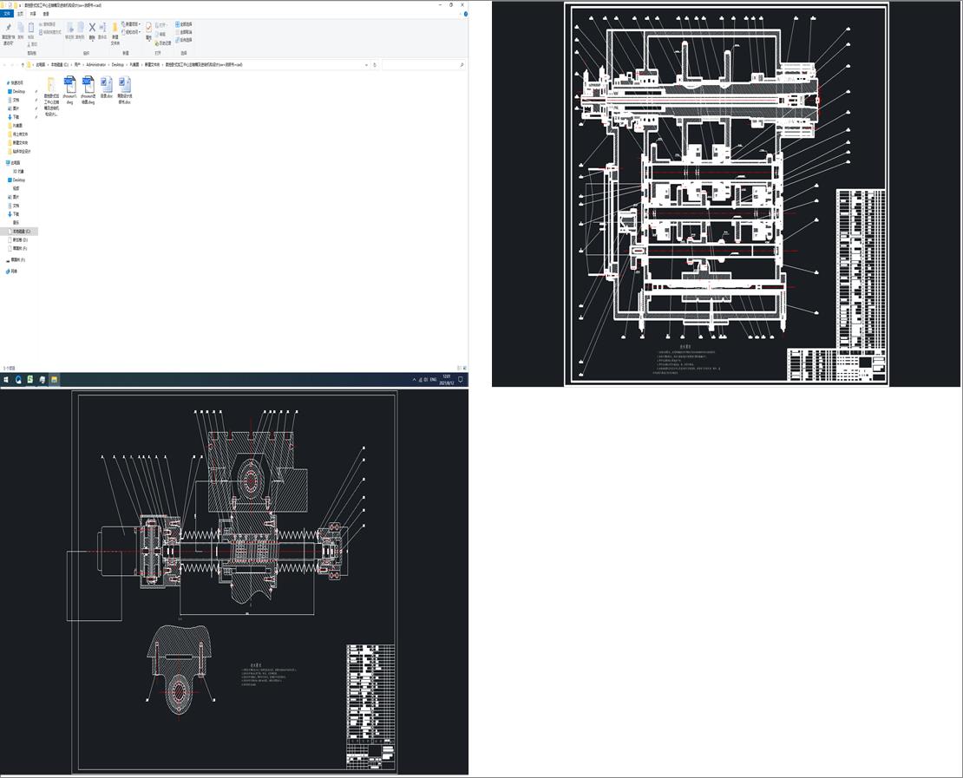Select Desktop under Quick access
This screenshot has height=778, width=963.
[18, 91]
